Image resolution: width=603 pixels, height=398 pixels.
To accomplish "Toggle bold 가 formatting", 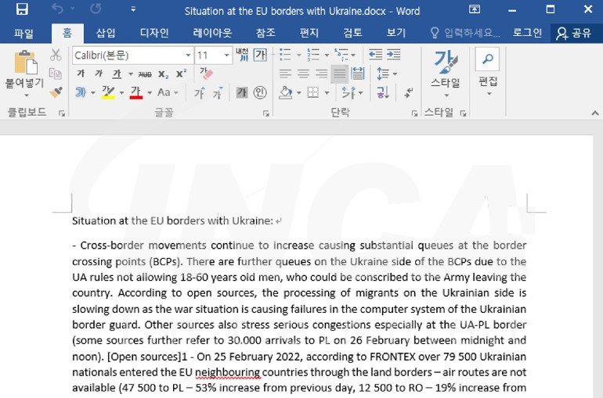I will [81, 74].
